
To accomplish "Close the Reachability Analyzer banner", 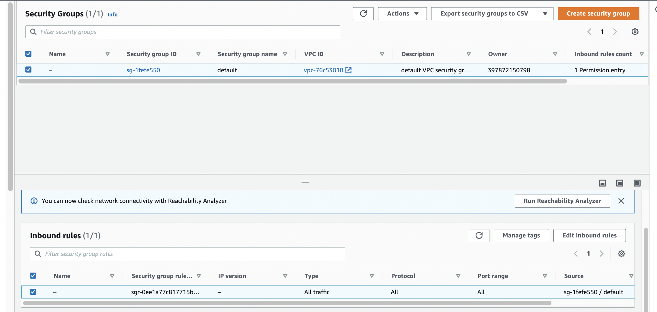I will coord(622,201).
